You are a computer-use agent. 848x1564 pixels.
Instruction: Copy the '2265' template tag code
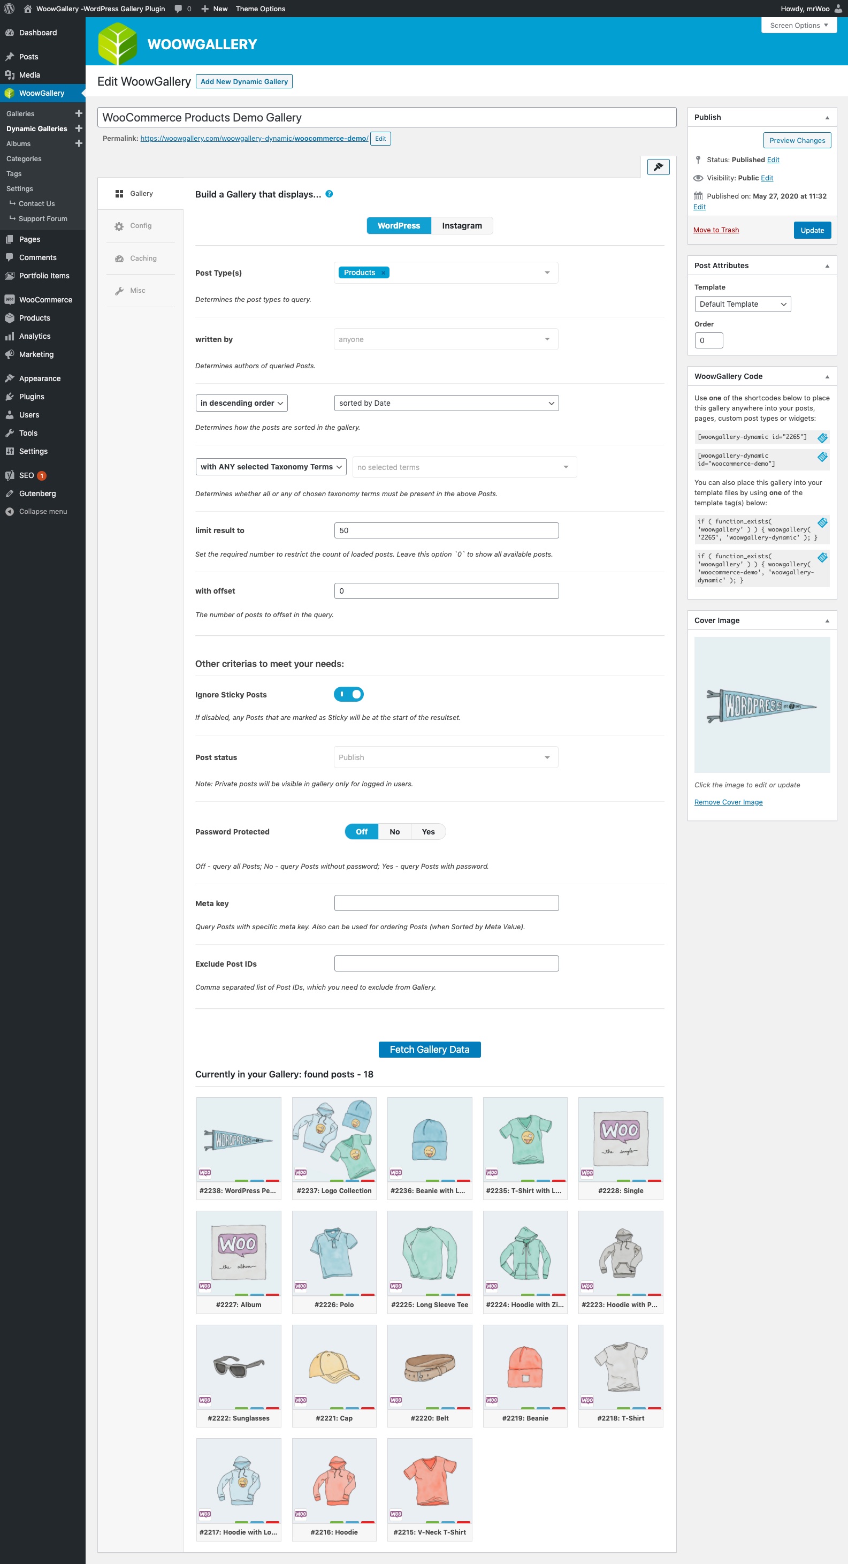click(x=822, y=522)
